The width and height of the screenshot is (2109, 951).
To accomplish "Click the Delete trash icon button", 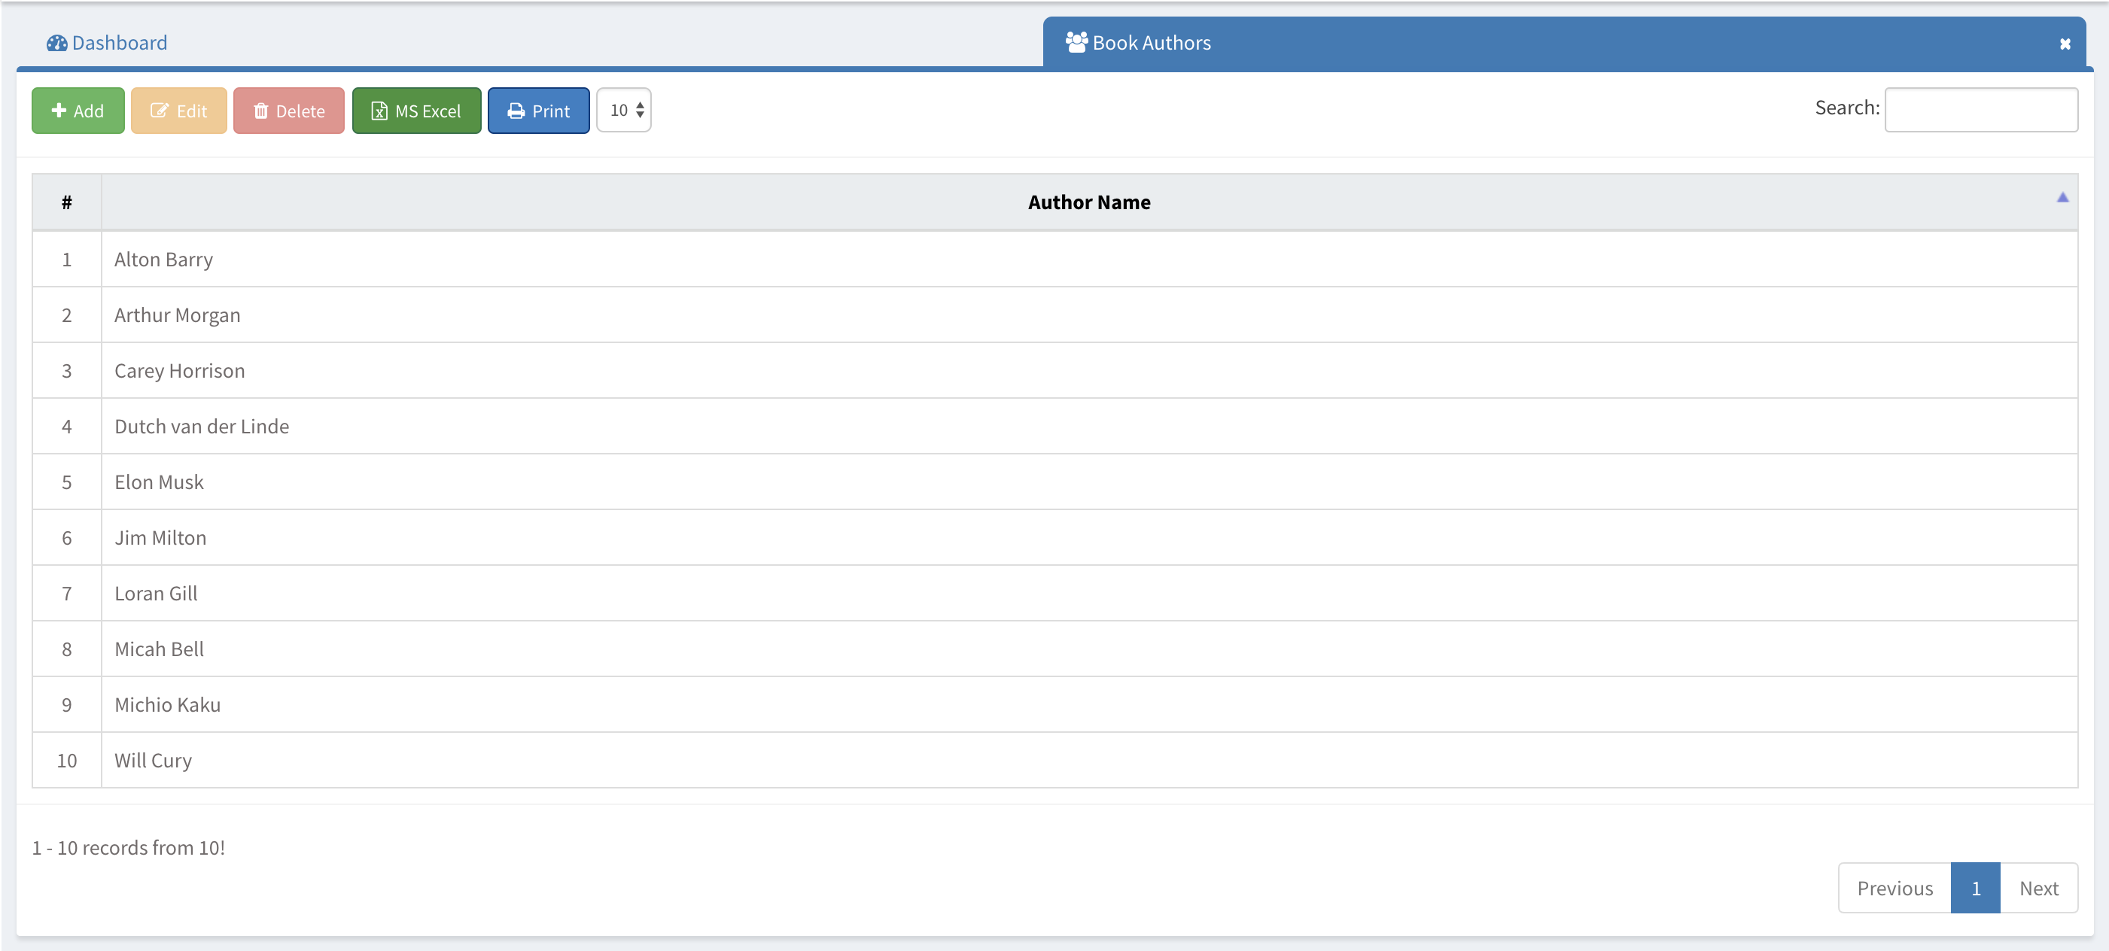I will coord(260,111).
